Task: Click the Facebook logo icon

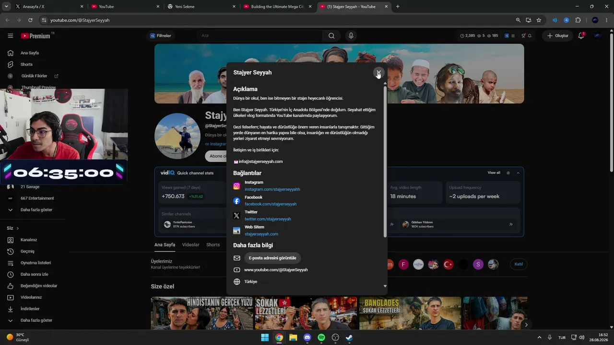Action: coord(236,201)
